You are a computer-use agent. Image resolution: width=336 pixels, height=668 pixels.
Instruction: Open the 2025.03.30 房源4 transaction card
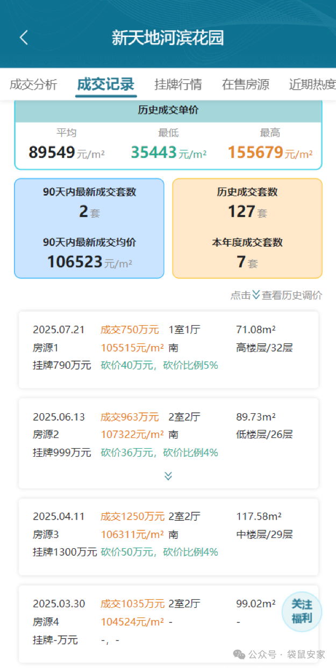pos(151,623)
